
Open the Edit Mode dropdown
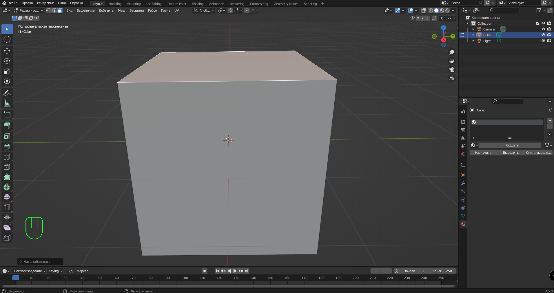(x=28, y=10)
